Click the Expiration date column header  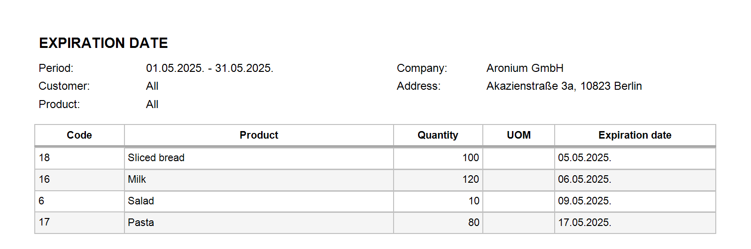[635, 135]
